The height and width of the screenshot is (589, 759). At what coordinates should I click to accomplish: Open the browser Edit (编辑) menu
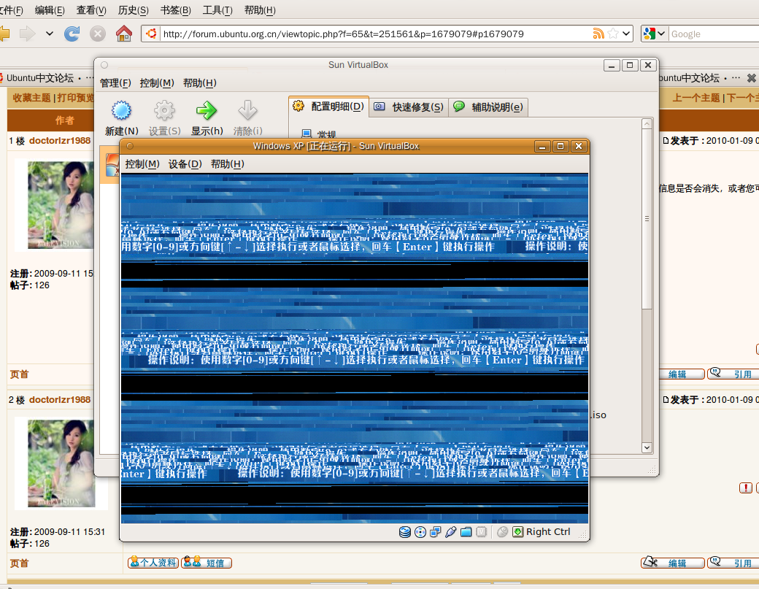point(50,10)
